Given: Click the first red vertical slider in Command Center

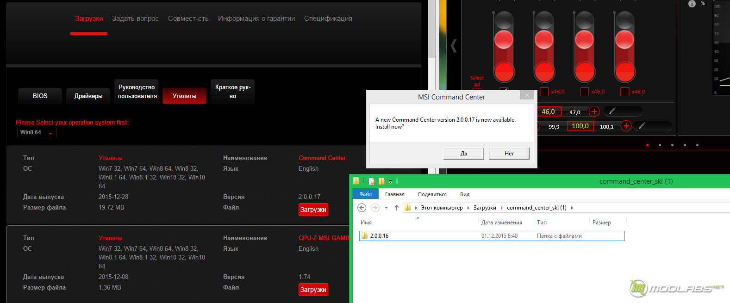Looking at the screenshot, I should pyautogui.click(x=504, y=47).
